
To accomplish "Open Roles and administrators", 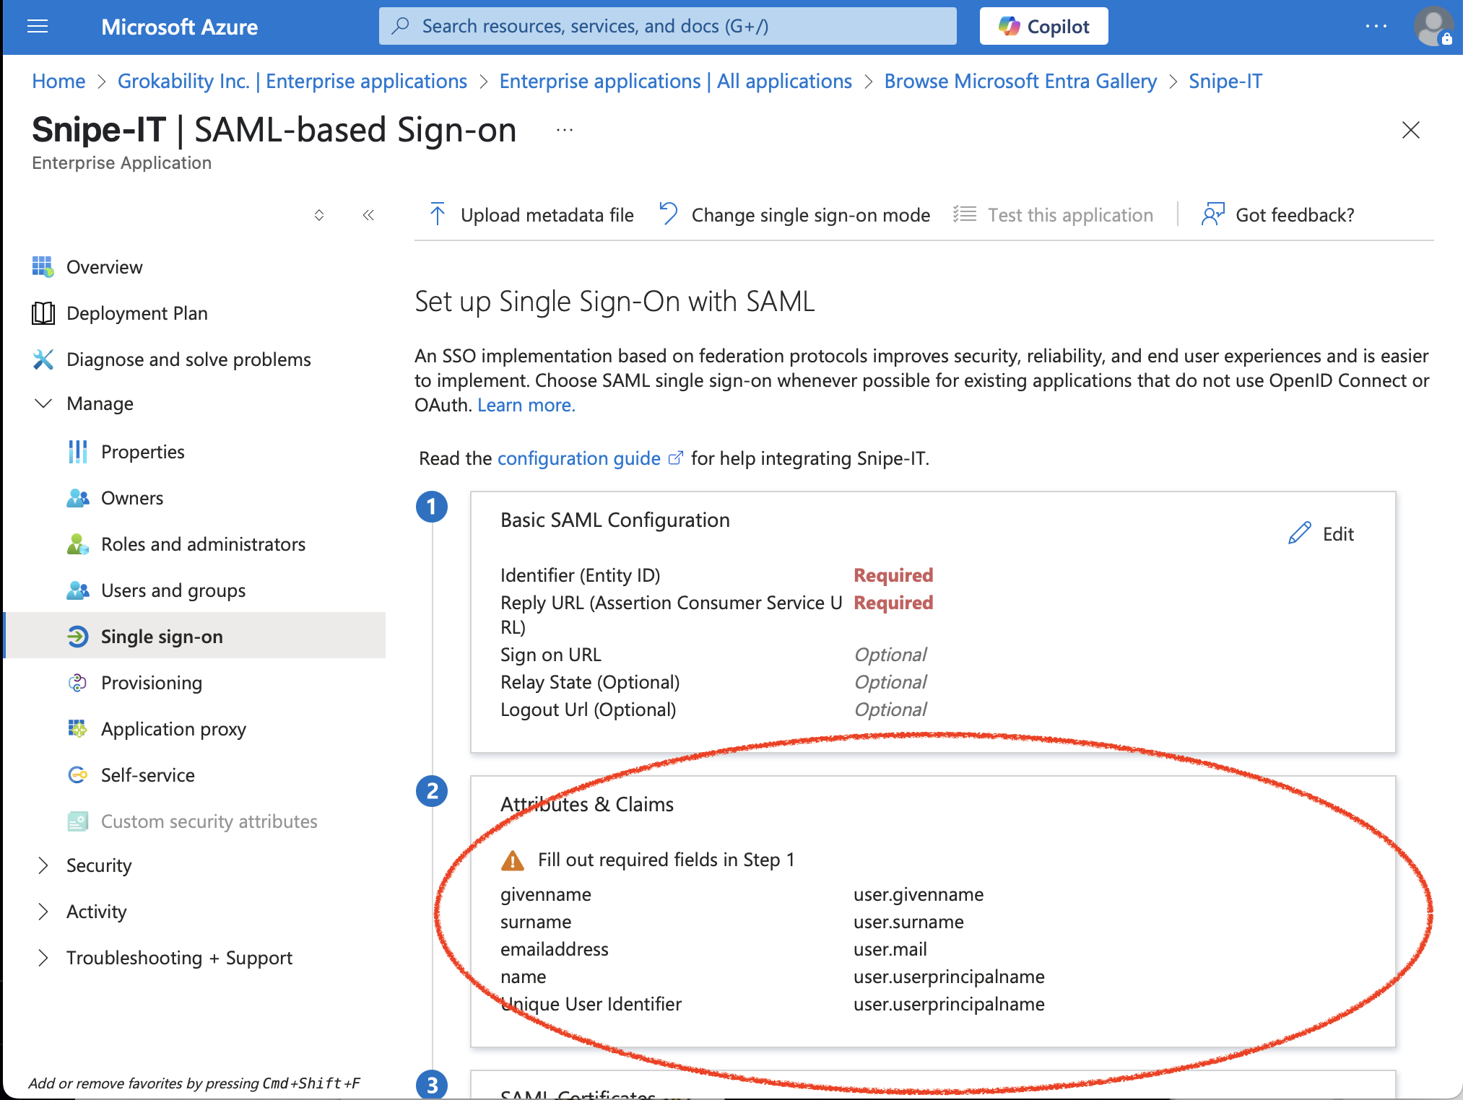I will click(x=203, y=544).
